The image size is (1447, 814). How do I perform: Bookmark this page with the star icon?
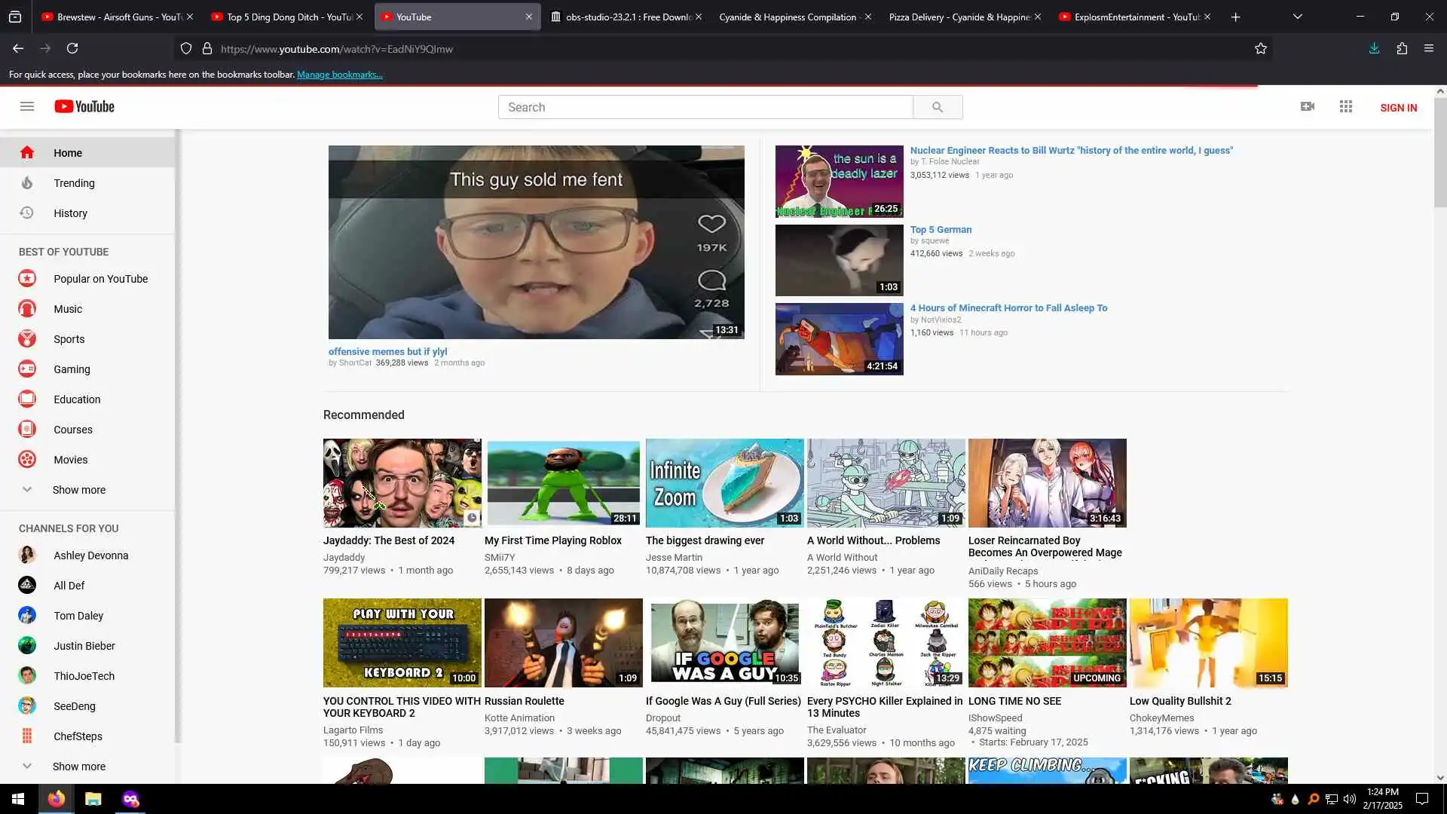point(1260,49)
